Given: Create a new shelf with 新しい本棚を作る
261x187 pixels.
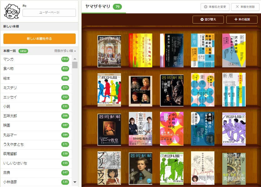Looking at the screenshot, I should (39, 39).
